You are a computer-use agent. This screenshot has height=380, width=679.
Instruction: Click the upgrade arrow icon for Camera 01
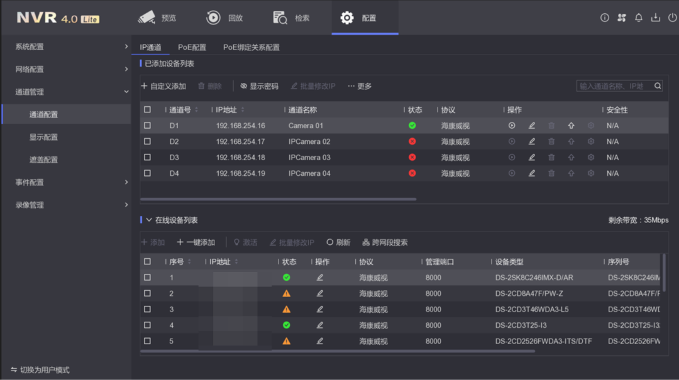pos(571,126)
